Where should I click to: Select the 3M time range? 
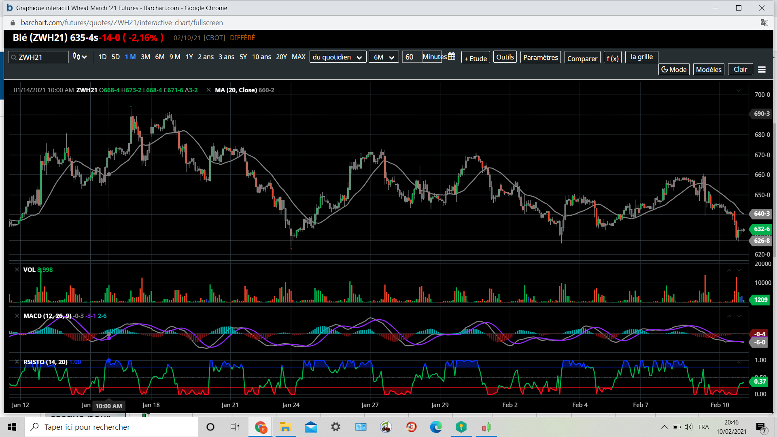coord(145,57)
